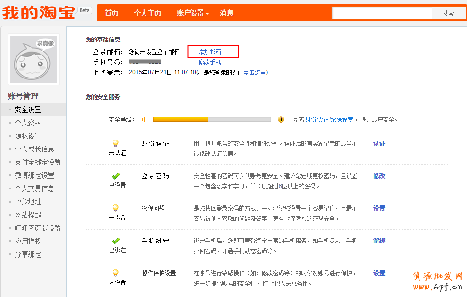Image resolution: width=467 pixels, height=297 pixels.
Task: Click 设置 for 操作保护设置
Action: [x=379, y=273]
